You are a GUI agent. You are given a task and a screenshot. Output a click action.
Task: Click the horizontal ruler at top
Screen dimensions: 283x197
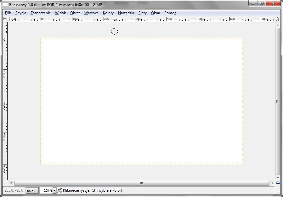tap(142, 19)
